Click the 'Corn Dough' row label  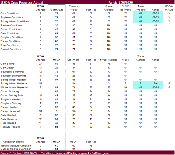click(7, 68)
